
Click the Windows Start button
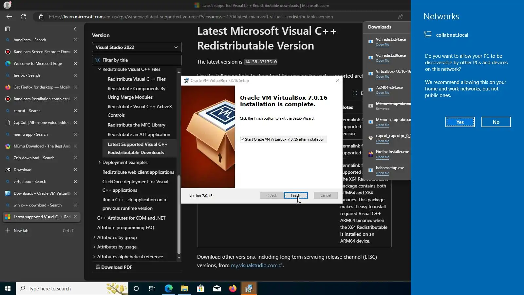[8, 288]
